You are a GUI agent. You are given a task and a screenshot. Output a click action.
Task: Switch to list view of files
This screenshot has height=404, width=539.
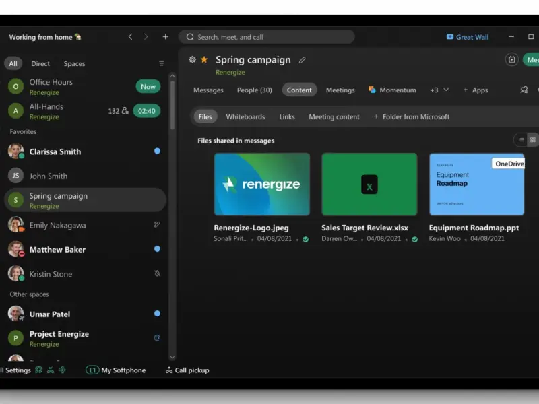pyautogui.click(x=521, y=140)
